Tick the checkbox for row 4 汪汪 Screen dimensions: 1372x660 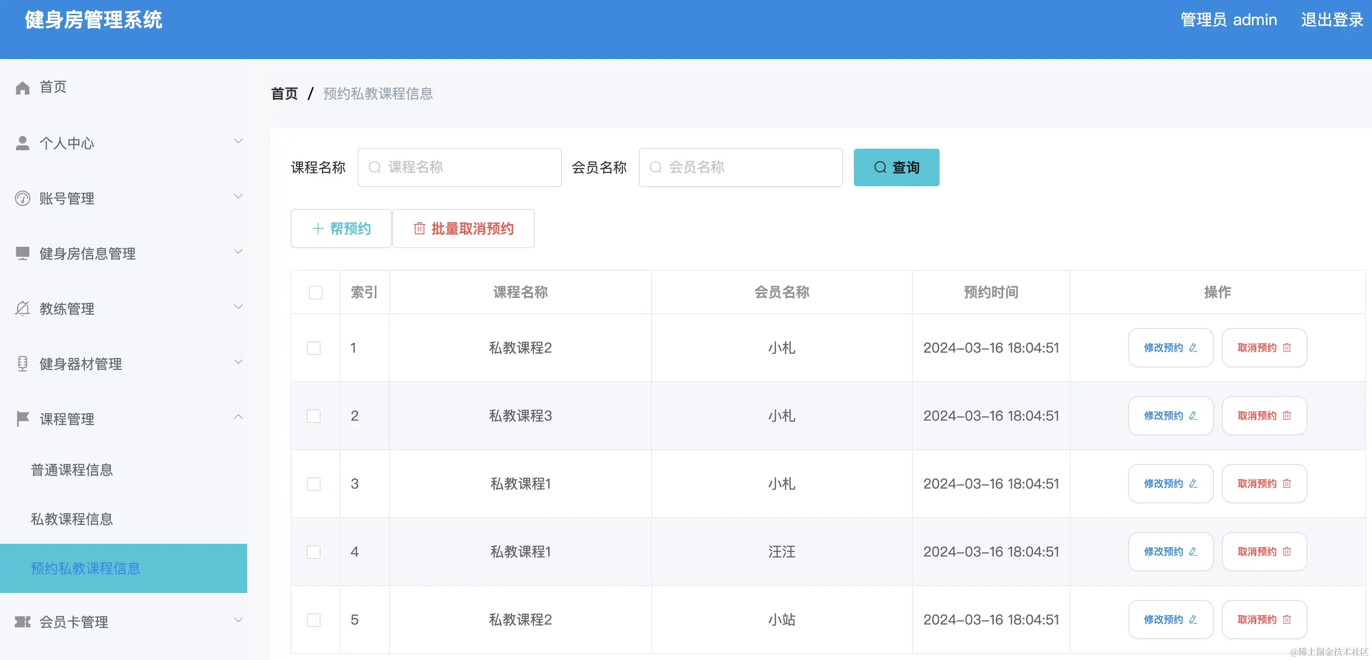click(x=314, y=551)
